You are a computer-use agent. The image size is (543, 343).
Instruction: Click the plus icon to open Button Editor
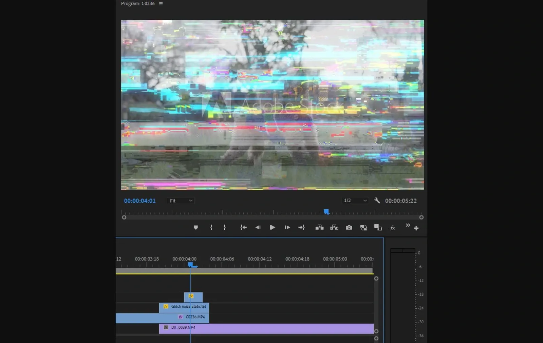pyautogui.click(x=416, y=228)
